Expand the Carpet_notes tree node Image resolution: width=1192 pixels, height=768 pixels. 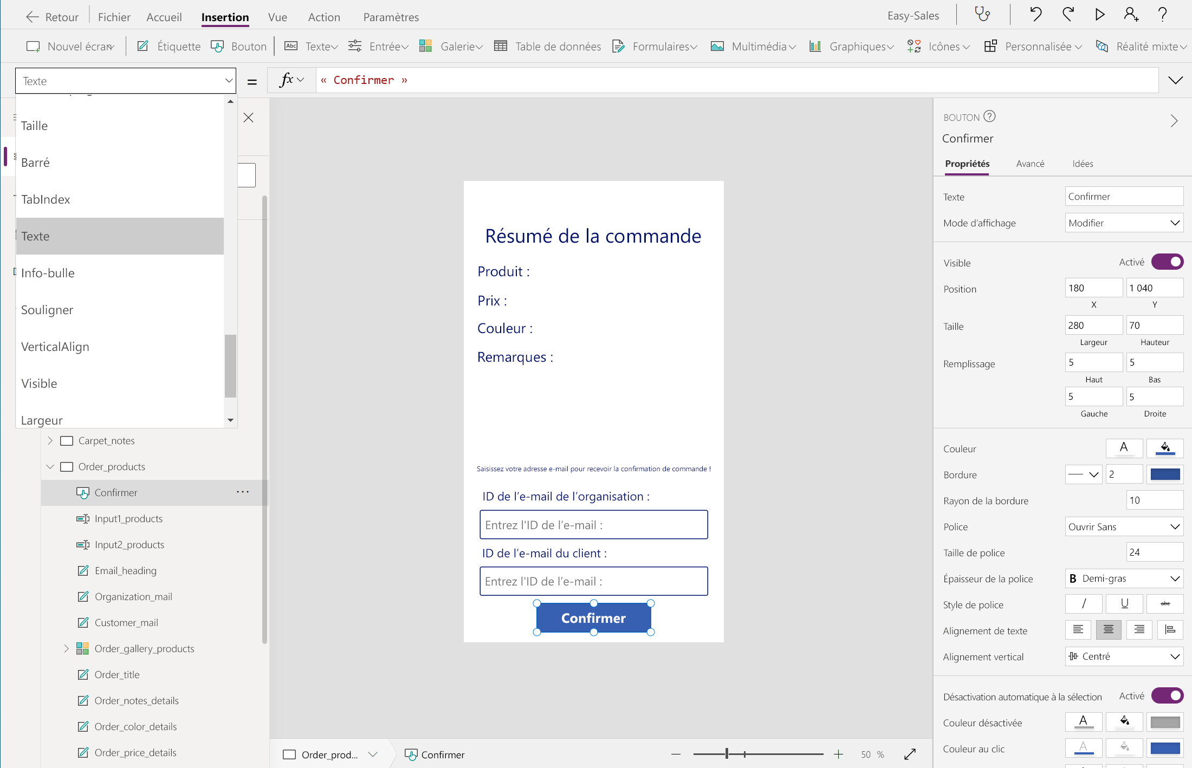pyautogui.click(x=50, y=440)
